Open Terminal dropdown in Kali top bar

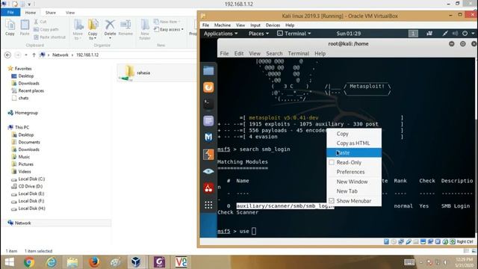[294, 34]
